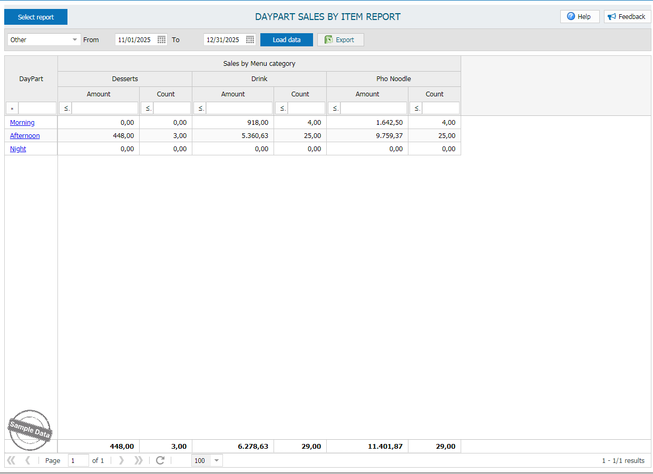The width and height of the screenshot is (653, 474).
Task: Expand the Other period dropdown
Action: (x=74, y=39)
